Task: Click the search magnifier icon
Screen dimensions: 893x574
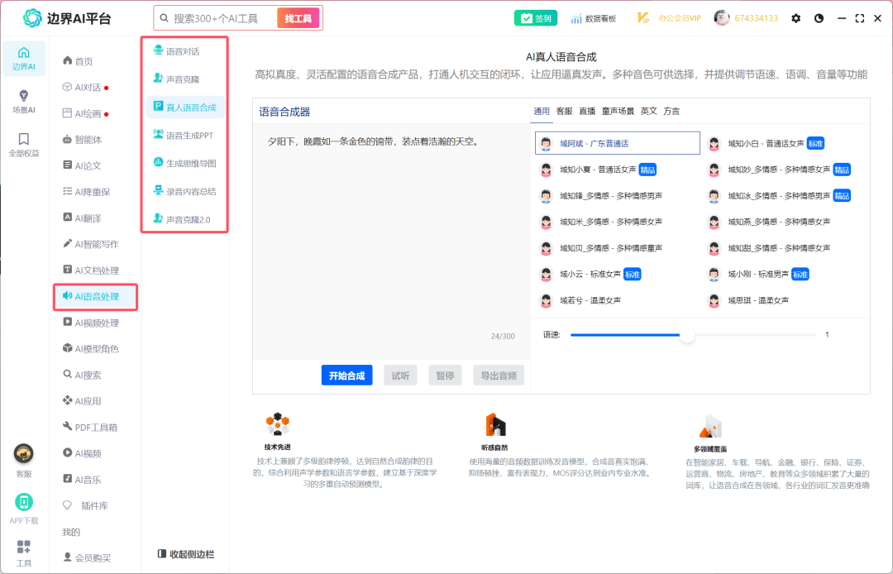Action: pos(164,18)
